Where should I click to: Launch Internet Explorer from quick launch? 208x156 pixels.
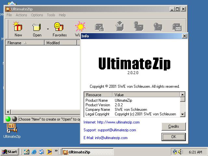click(x=34, y=152)
